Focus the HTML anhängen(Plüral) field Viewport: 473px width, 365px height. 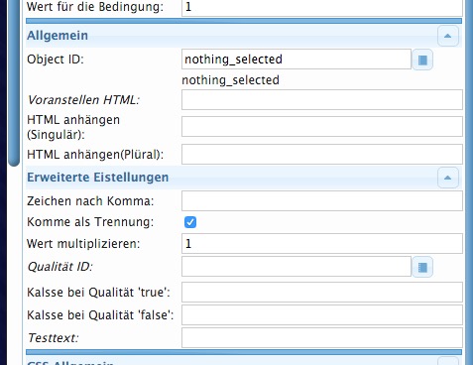[322, 154]
